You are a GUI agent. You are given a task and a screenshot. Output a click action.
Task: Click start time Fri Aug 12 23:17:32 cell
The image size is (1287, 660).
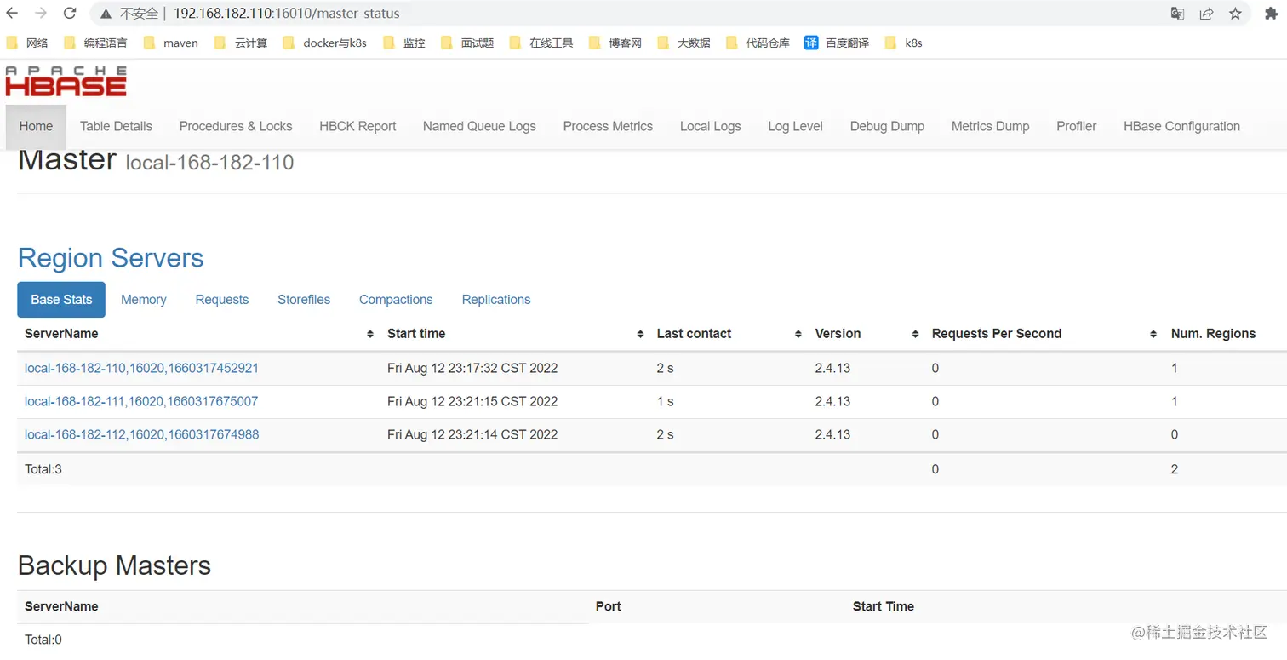pyautogui.click(x=472, y=369)
